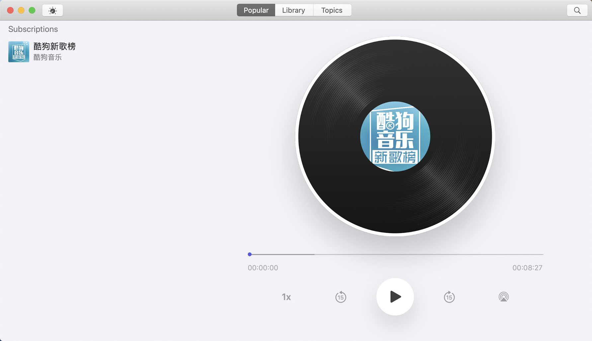
Task: Switch to the Popular tab
Action: [x=256, y=10]
